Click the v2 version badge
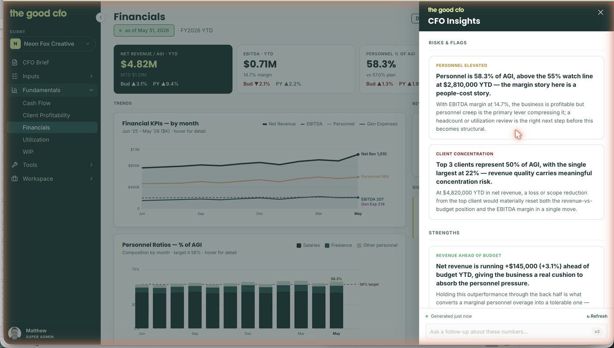614x348 pixels. (x=597, y=332)
